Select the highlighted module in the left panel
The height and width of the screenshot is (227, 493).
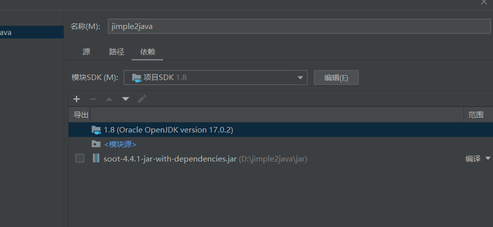tap(30, 32)
